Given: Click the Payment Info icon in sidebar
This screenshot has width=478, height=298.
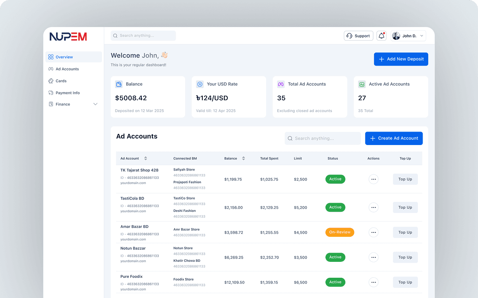Looking at the screenshot, I should (x=51, y=93).
